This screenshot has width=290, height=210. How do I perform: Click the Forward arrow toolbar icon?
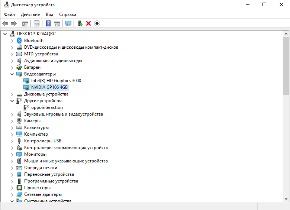[x=14, y=23]
